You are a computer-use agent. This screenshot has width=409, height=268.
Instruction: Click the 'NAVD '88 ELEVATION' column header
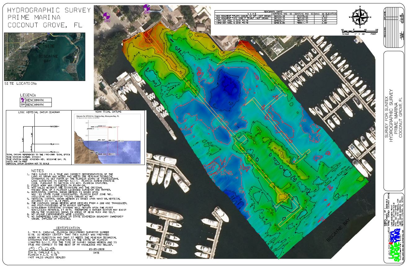(x=326, y=14)
